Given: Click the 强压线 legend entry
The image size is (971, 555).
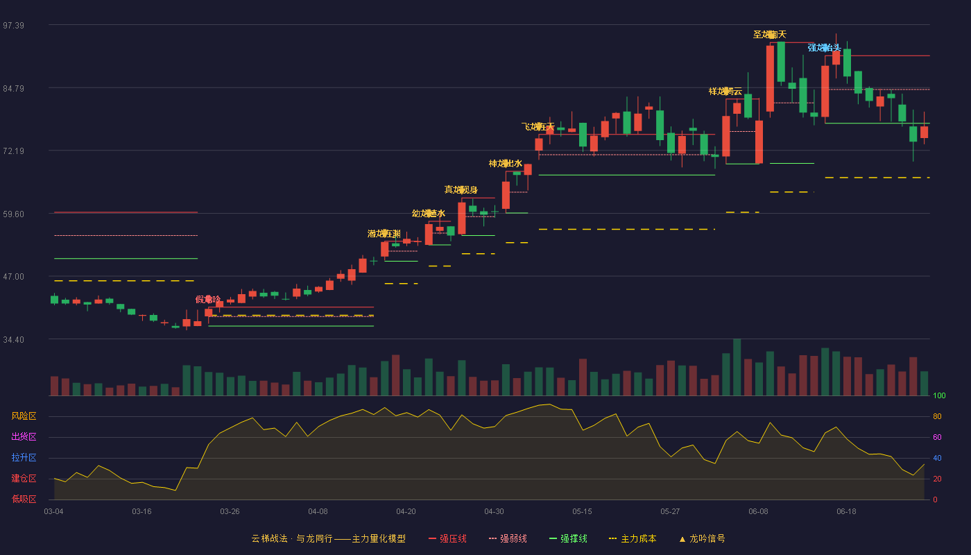Looking at the screenshot, I should click(447, 538).
